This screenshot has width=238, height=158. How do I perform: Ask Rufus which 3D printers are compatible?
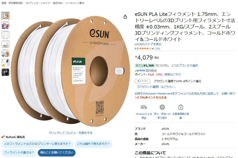click(37, 144)
